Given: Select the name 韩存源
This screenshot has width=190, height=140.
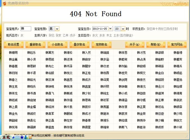Looking at the screenshot, I should point(123,107).
